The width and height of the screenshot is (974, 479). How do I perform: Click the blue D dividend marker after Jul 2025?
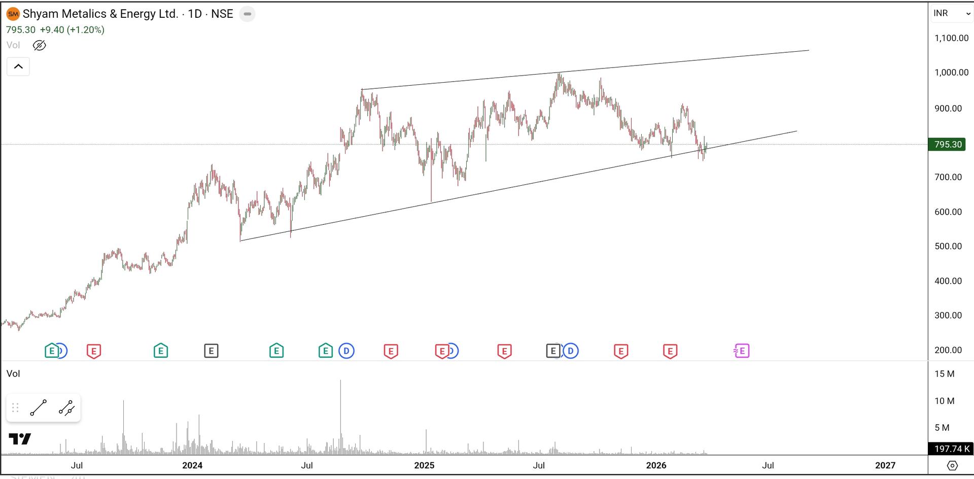tap(571, 351)
